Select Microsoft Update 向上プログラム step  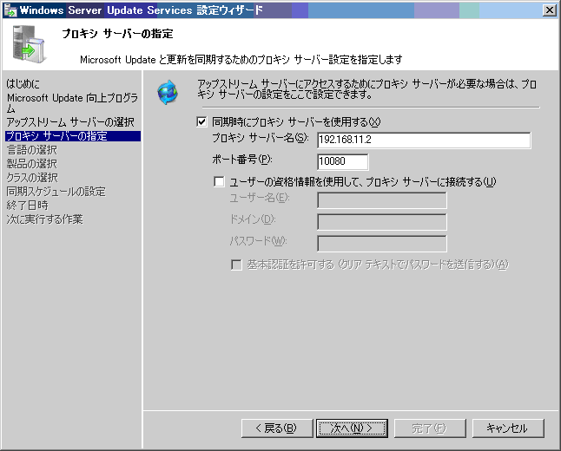72,103
